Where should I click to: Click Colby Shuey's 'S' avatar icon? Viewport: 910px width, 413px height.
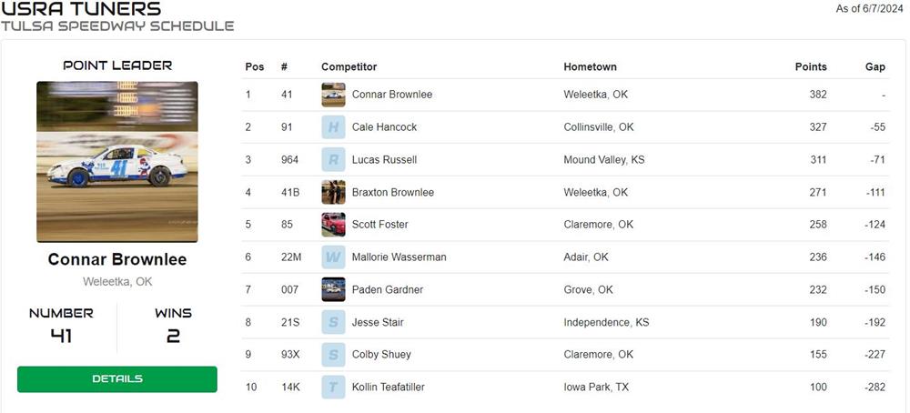pos(333,355)
